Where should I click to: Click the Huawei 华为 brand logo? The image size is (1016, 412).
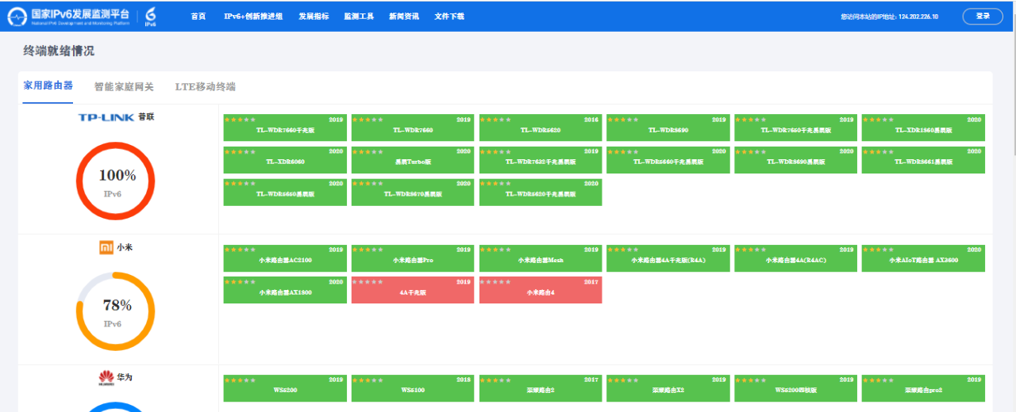(x=106, y=378)
